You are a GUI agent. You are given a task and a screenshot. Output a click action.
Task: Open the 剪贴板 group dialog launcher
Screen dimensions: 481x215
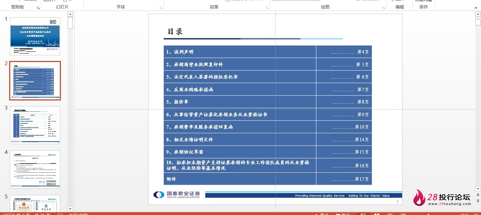[38, 7]
